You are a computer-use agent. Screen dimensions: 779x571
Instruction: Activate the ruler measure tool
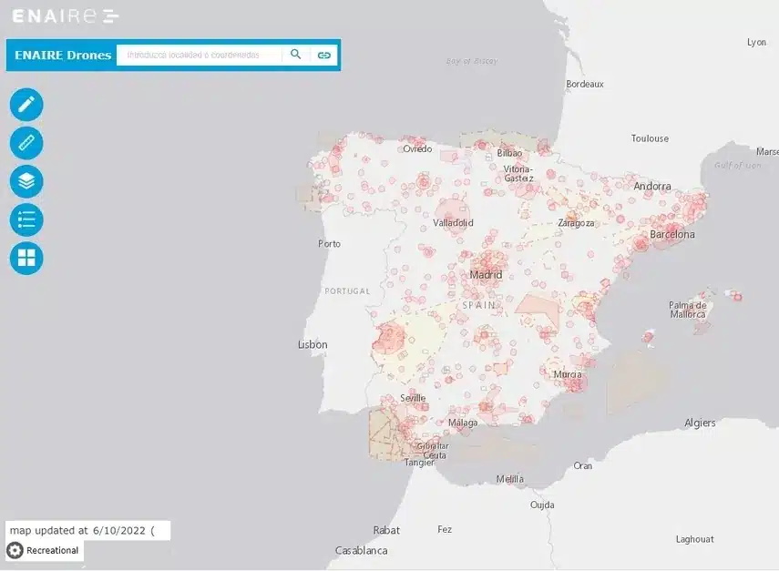[x=26, y=143]
